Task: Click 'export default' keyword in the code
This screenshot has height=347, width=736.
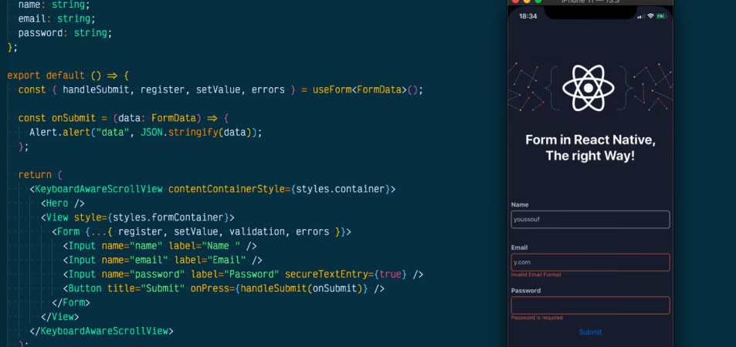Action: (46, 76)
